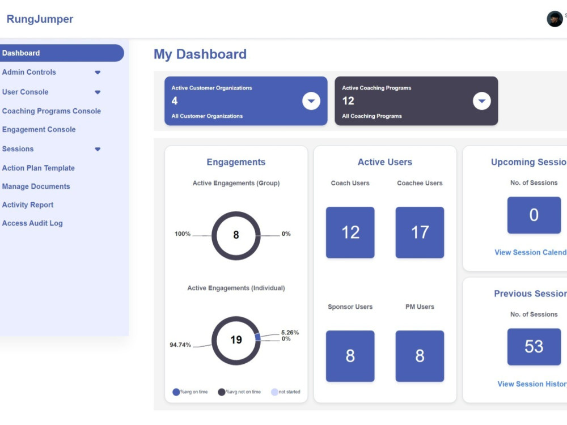This screenshot has width=567, height=425.
Task: Open View Session History link
Action: click(x=532, y=384)
